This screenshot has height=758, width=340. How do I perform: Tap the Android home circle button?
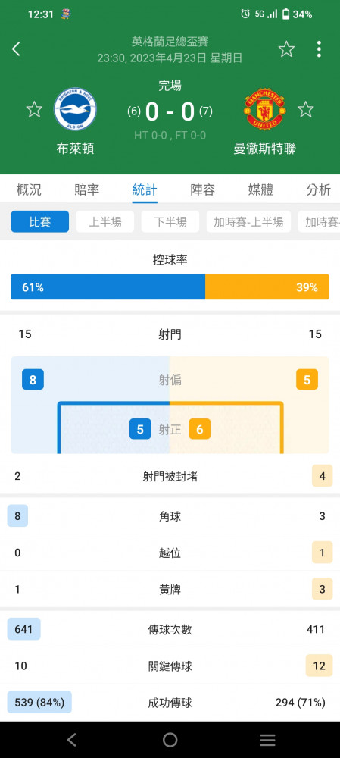pos(170,740)
